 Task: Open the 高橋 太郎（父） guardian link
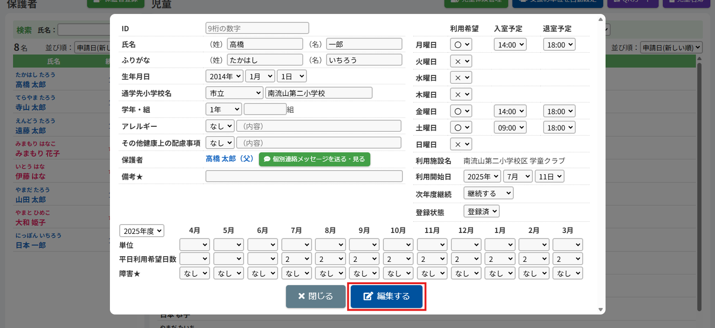229,159
